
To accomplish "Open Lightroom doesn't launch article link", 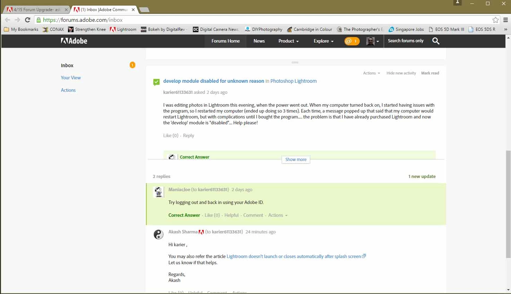I will pos(293,256).
